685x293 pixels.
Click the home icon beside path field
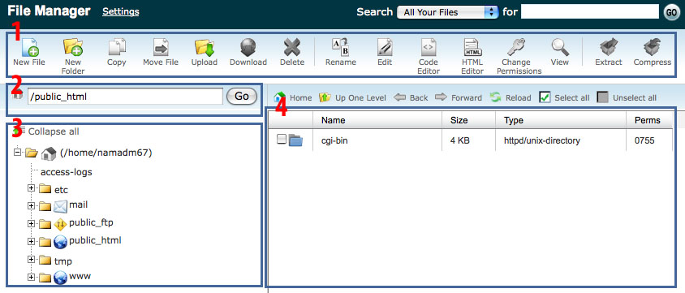(18, 95)
